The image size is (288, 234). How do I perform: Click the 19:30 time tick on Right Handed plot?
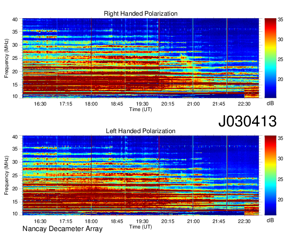tap(142, 104)
